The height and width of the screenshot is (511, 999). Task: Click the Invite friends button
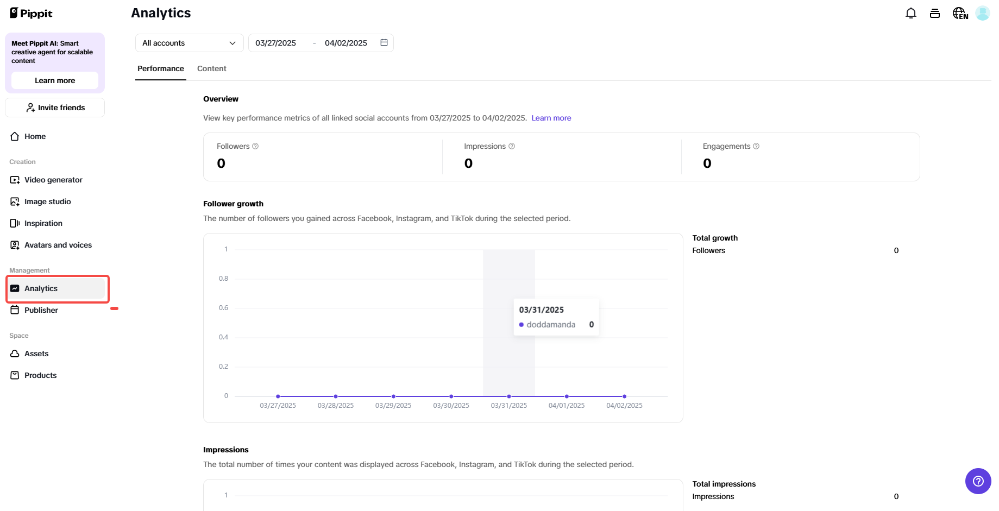tap(55, 108)
